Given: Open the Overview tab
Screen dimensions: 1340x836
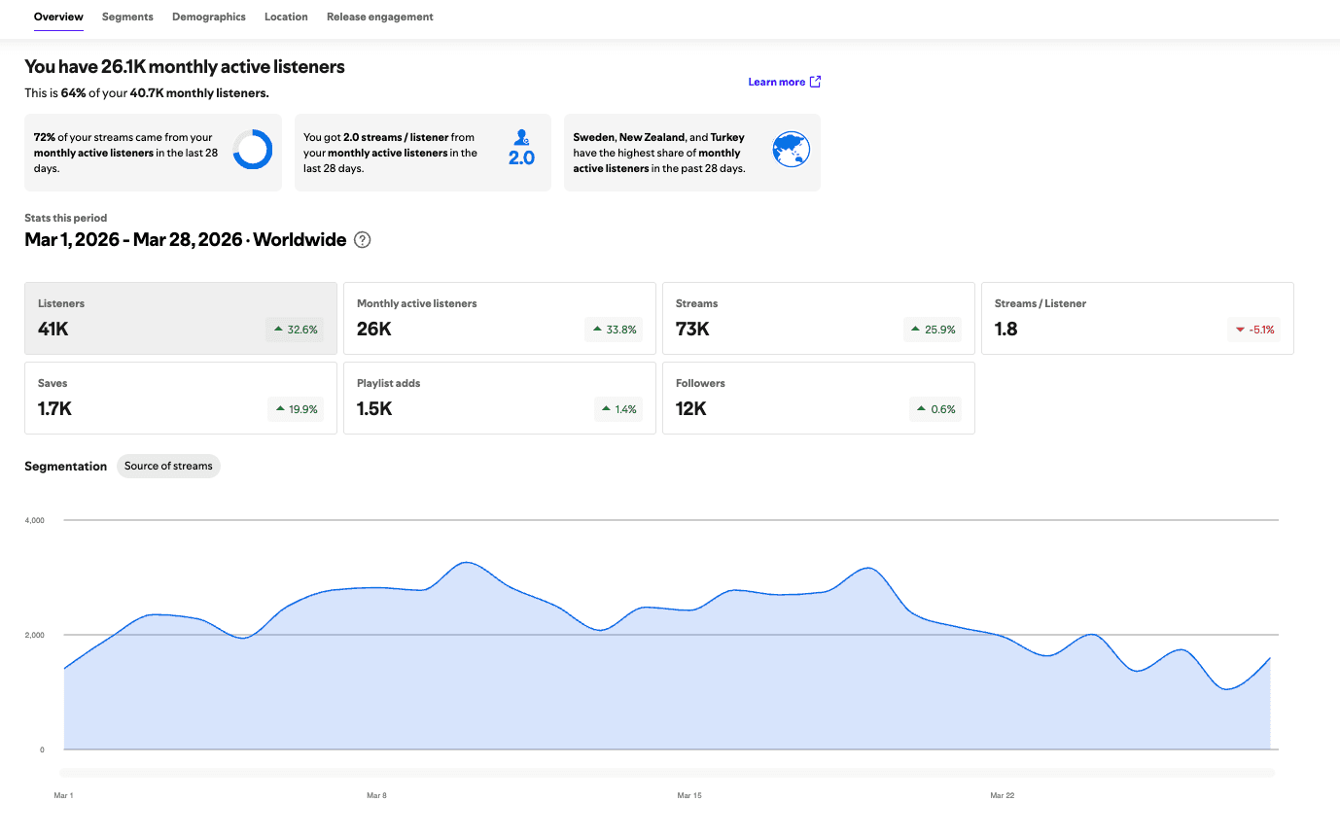Looking at the screenshot, I should [x=58, y=17].
